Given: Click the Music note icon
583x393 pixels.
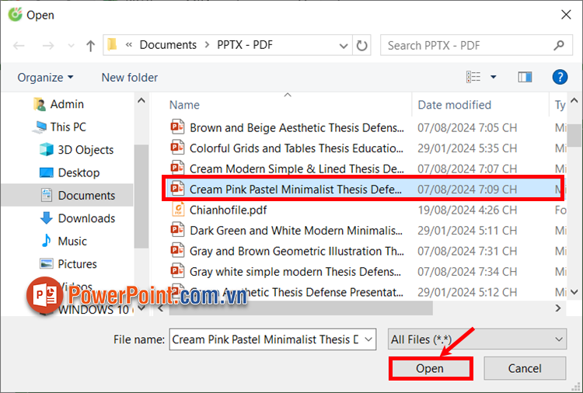Looking at the screenshot, I should coord(46,241).
